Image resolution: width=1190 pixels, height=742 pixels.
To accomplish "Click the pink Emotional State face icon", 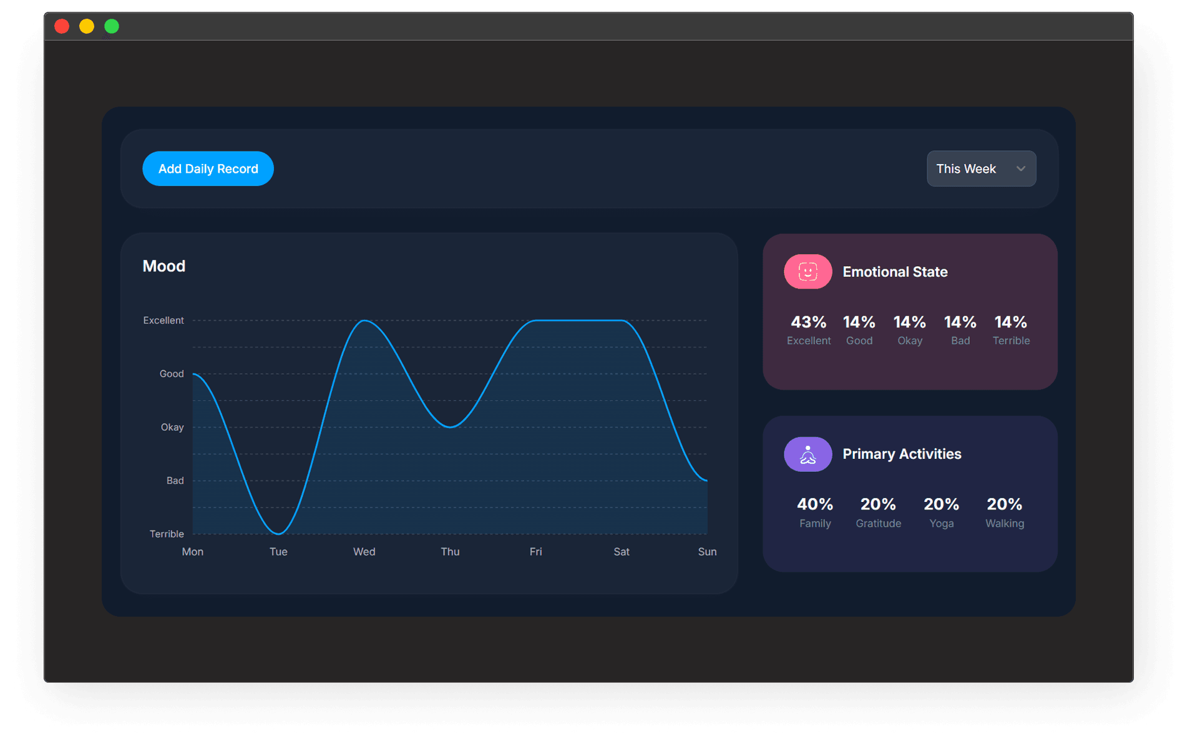I will tap(807, 272).
